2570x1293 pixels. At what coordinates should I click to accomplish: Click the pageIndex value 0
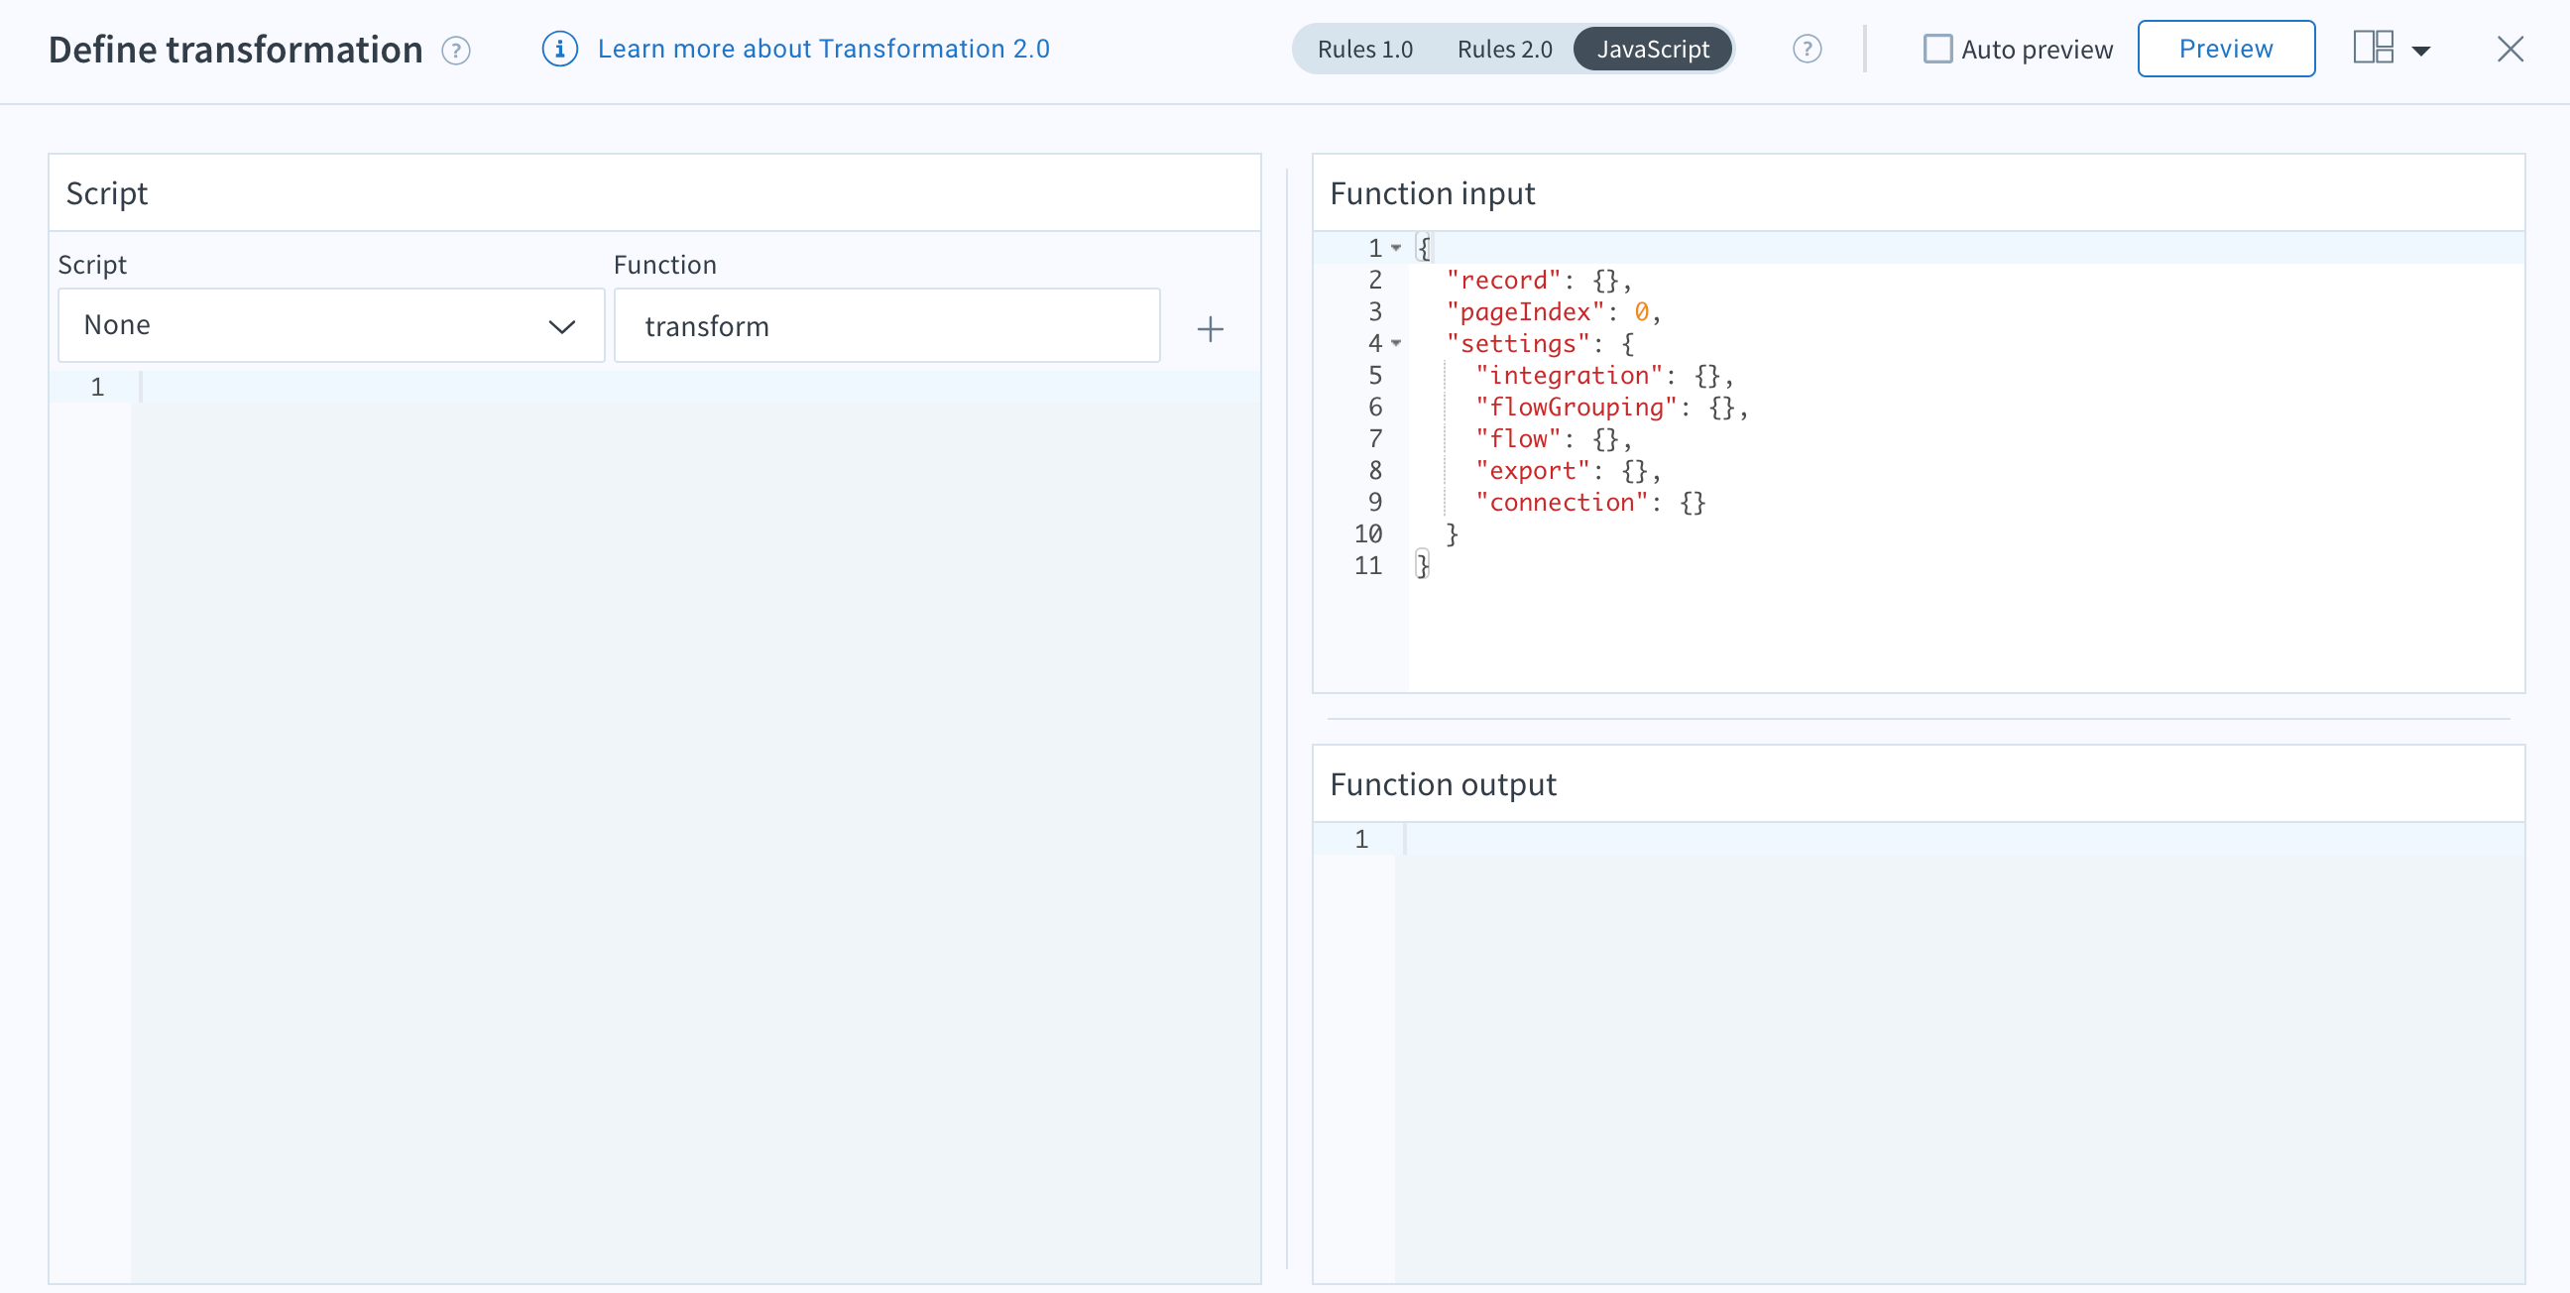pyautogui.click(x=1641, y=312)
